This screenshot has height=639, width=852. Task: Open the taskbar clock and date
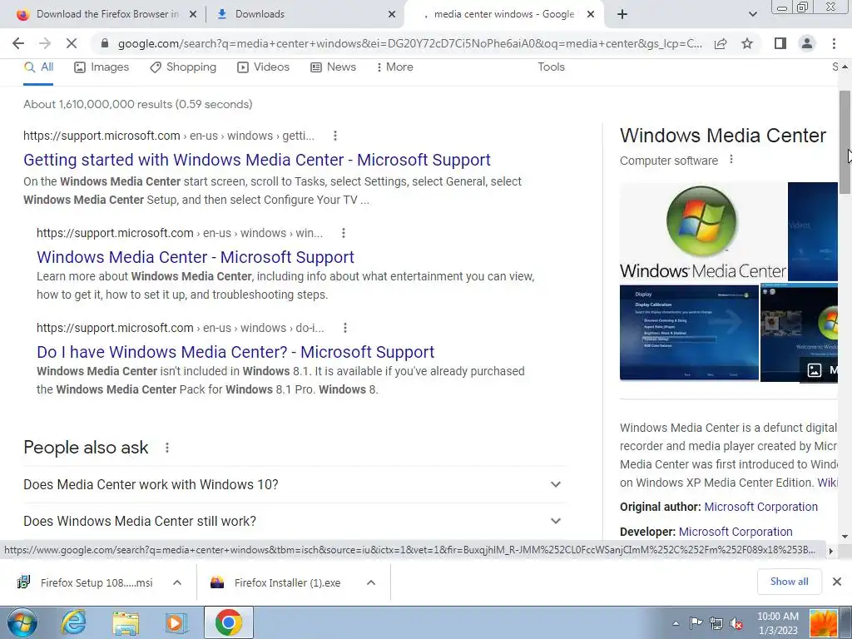pyautogui.click(x=778, y=623)
